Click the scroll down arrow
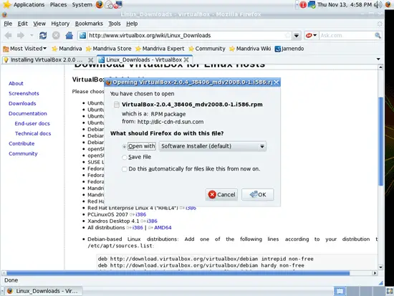The width and height of the screenshot is (394, 296). tap(380, 267)
